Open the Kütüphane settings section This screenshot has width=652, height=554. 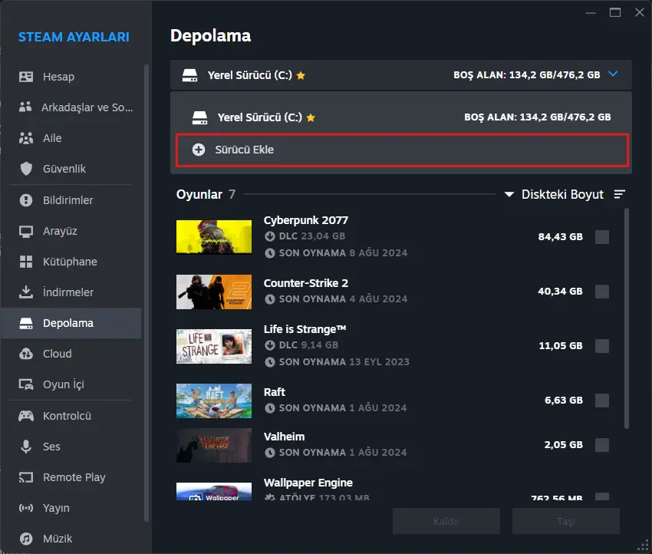click(71, 262)
